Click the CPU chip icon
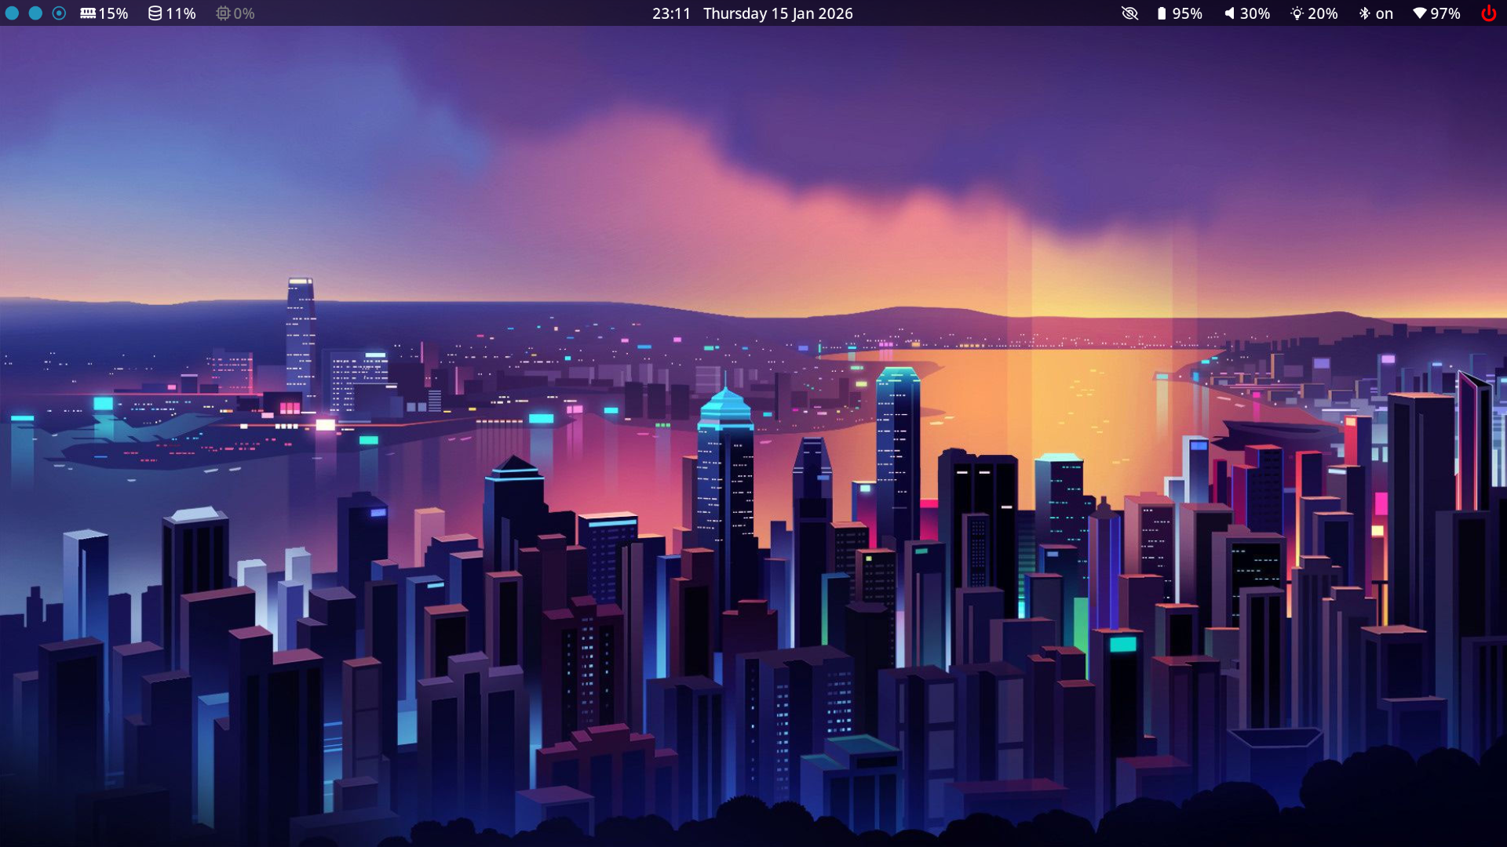 point(223,13)
